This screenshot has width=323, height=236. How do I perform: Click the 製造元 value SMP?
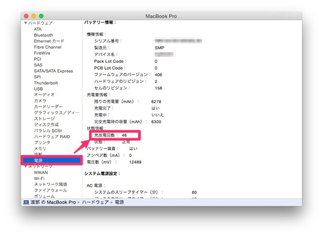click(159, 48)
